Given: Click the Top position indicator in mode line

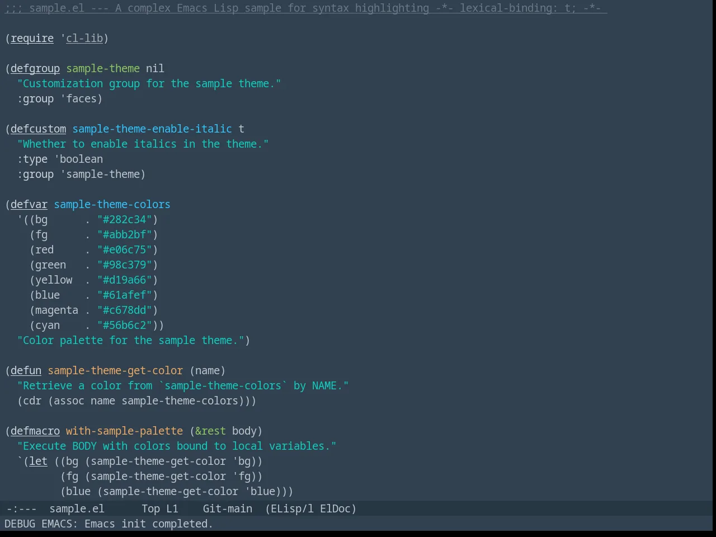Looking at the screenshot, I should click(x=150, y=508).
